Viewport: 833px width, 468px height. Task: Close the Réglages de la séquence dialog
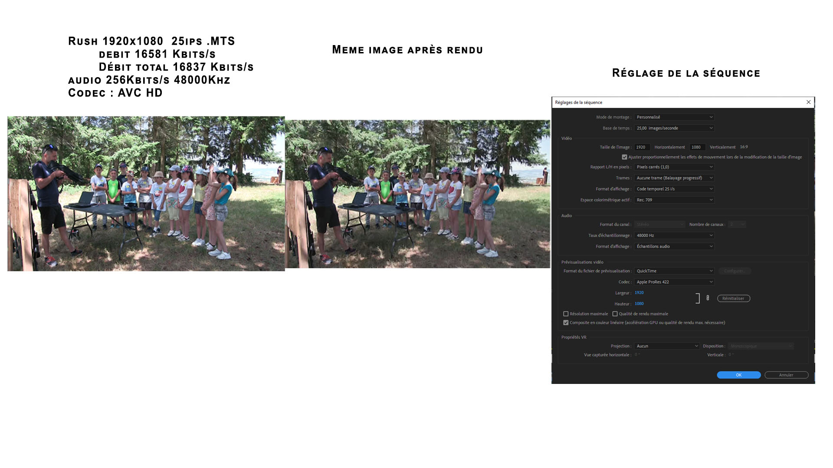click(808, 102)
